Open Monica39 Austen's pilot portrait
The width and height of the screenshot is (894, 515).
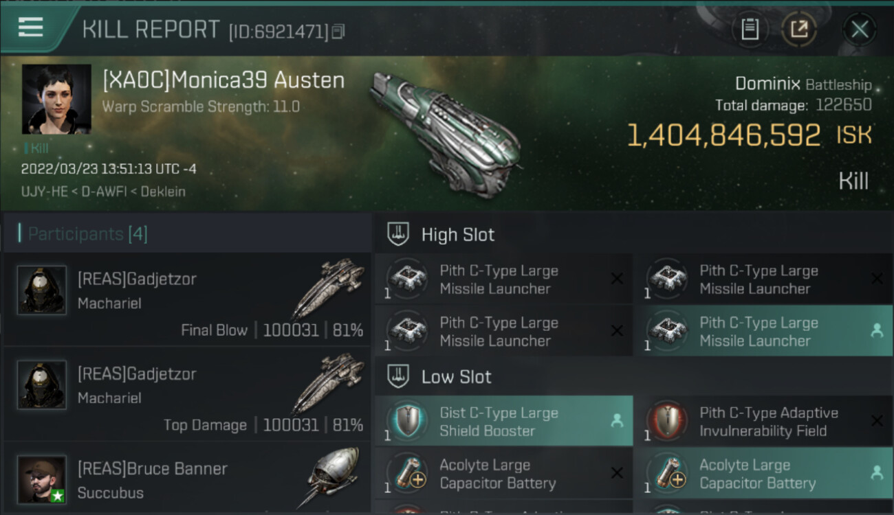point(56,99)
